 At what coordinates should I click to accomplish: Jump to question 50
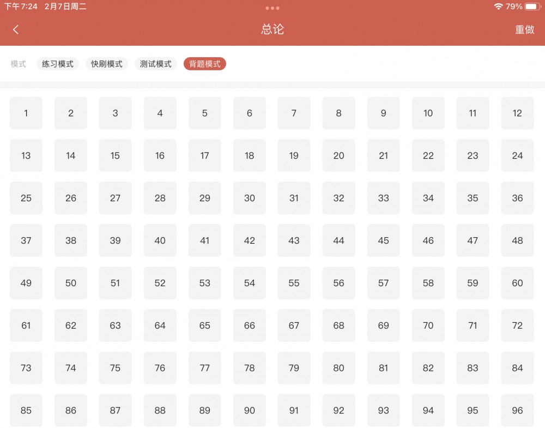70,282
